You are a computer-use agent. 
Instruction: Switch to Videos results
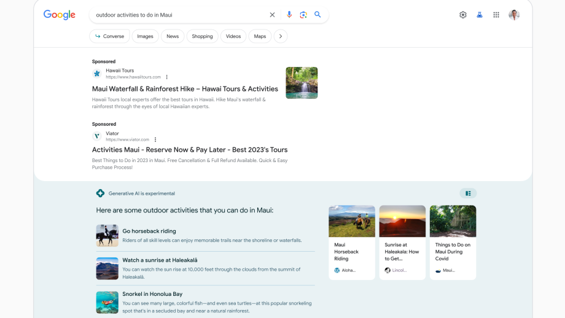coord(233,36)
